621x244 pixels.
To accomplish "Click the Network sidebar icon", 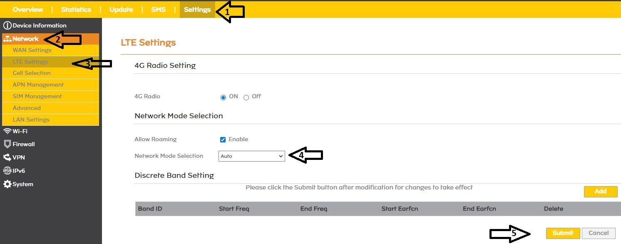I will 7,39.
